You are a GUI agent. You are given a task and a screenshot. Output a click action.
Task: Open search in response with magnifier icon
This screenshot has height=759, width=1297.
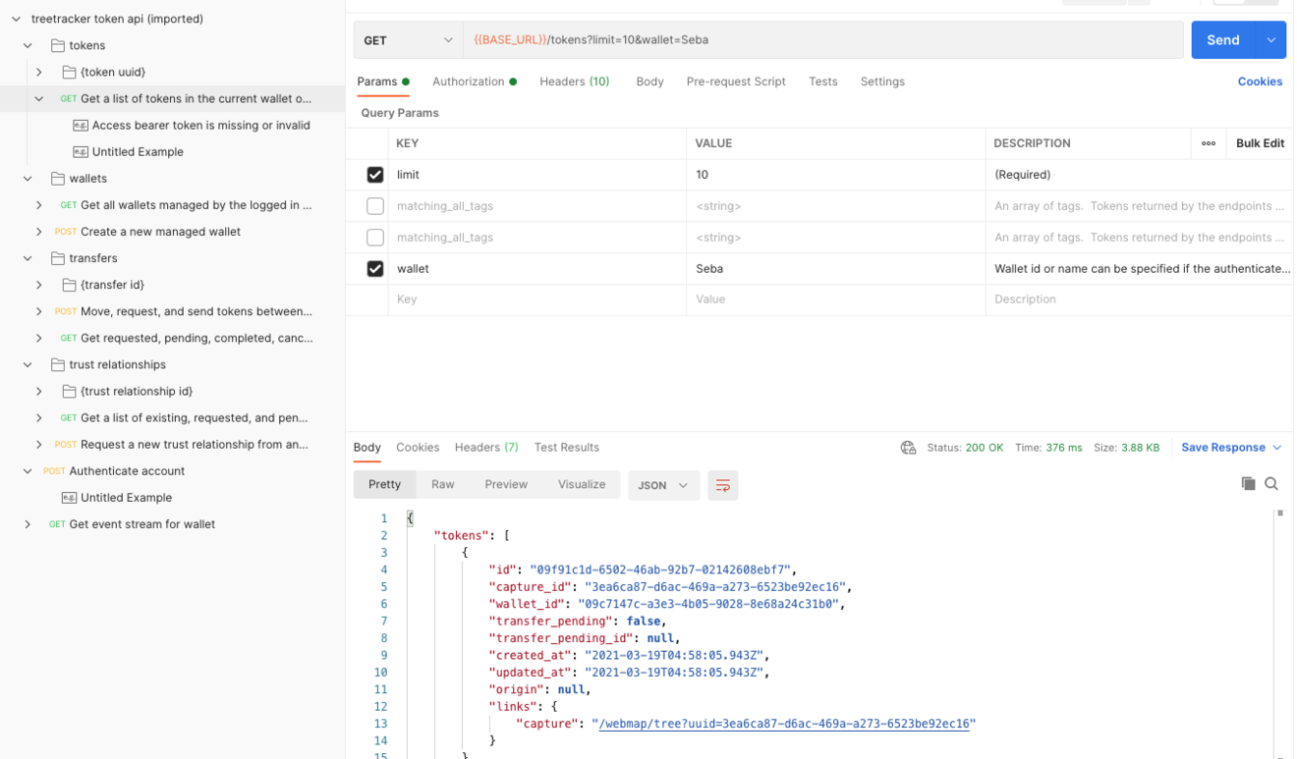click(x=1271, y=484)
